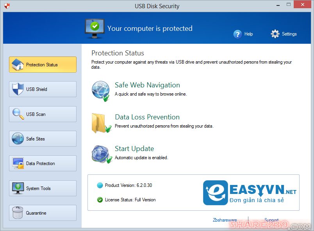314x231 pixels.
Task: Open the Protection Status tab label
Action: [42, 65]
